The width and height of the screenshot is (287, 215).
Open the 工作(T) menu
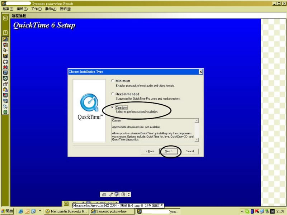tap(36, 9)
